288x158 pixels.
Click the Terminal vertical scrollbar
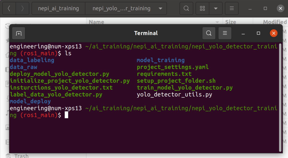click(x=280, y=97)
